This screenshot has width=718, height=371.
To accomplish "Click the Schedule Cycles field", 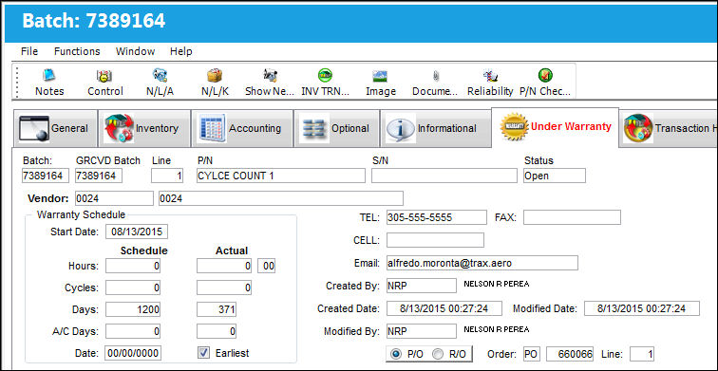I will click(x=133, y=288).
